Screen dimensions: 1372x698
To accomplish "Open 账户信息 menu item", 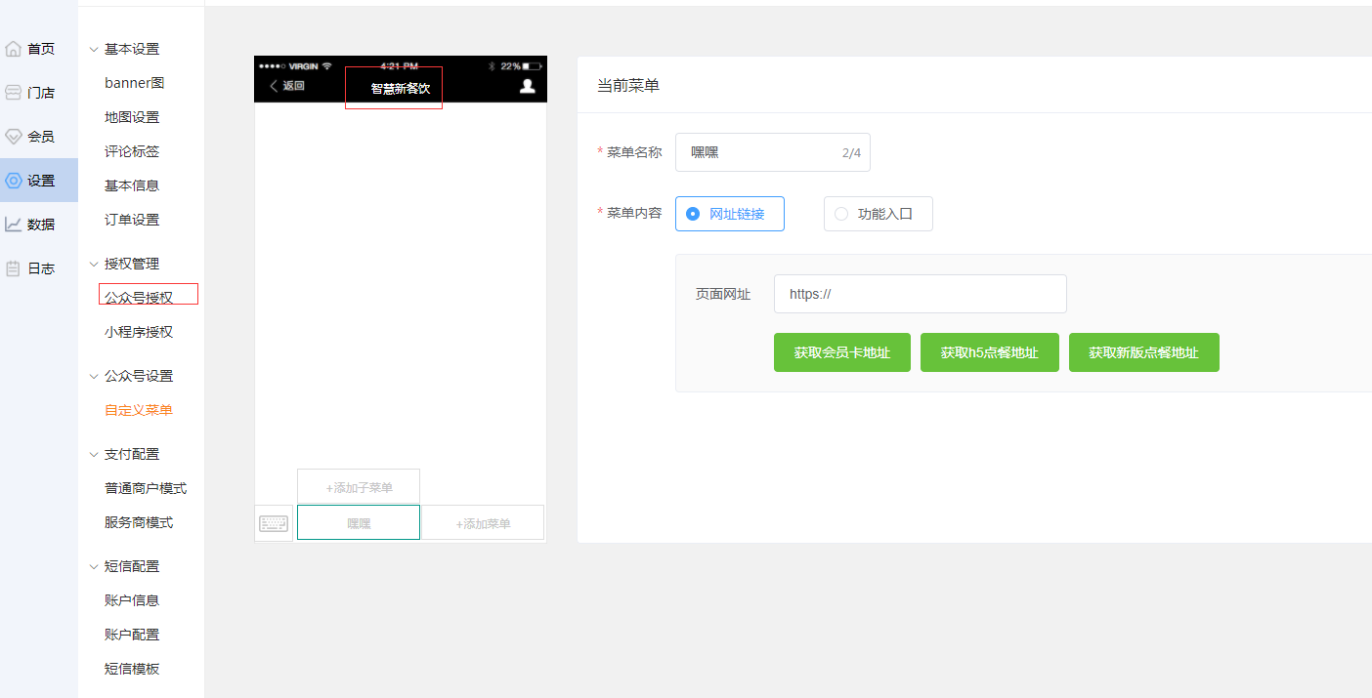I will tap(132, 600).
